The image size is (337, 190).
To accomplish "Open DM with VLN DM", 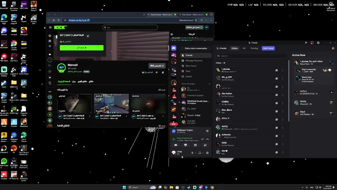I will click(x=196, y=122).
